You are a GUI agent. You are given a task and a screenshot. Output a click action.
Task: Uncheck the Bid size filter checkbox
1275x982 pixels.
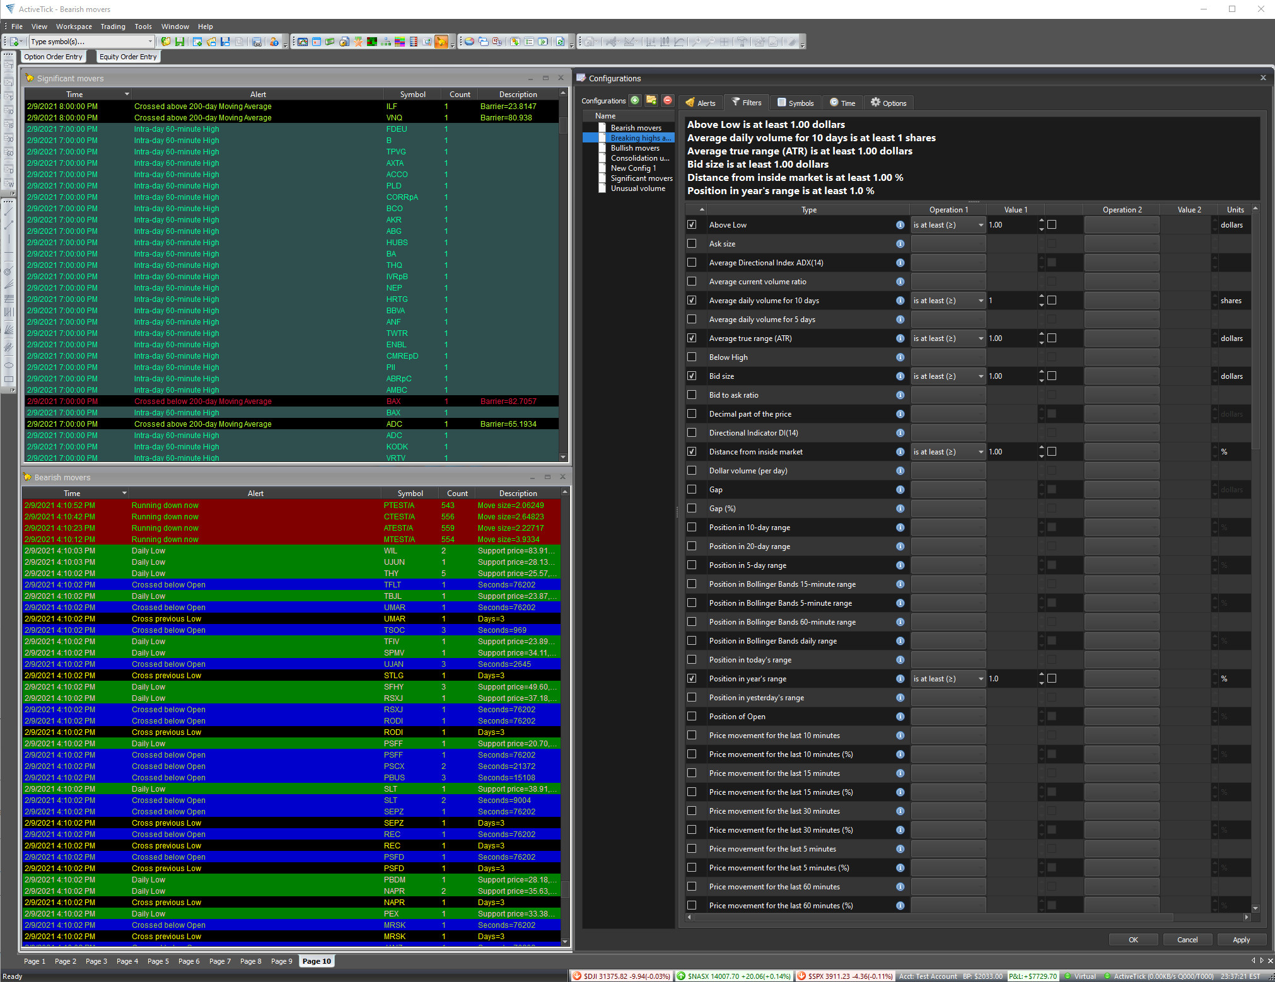point(692,376)
